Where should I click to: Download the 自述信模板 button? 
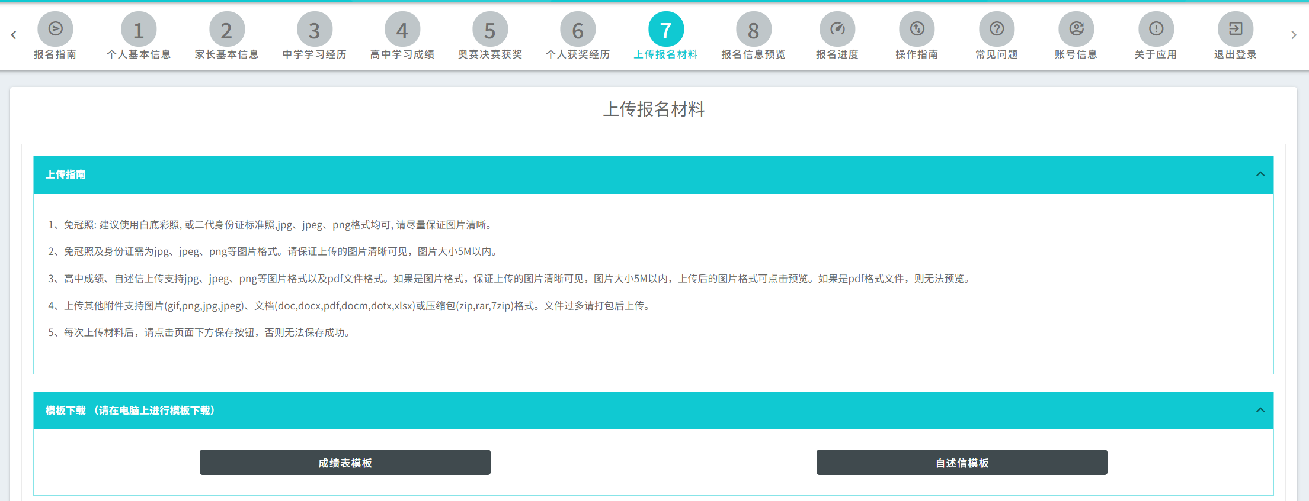(x=962, y=463)
